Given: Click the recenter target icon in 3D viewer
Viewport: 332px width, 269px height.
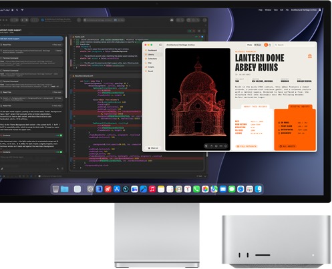Looking at the screenshot, I should (226, 146).
